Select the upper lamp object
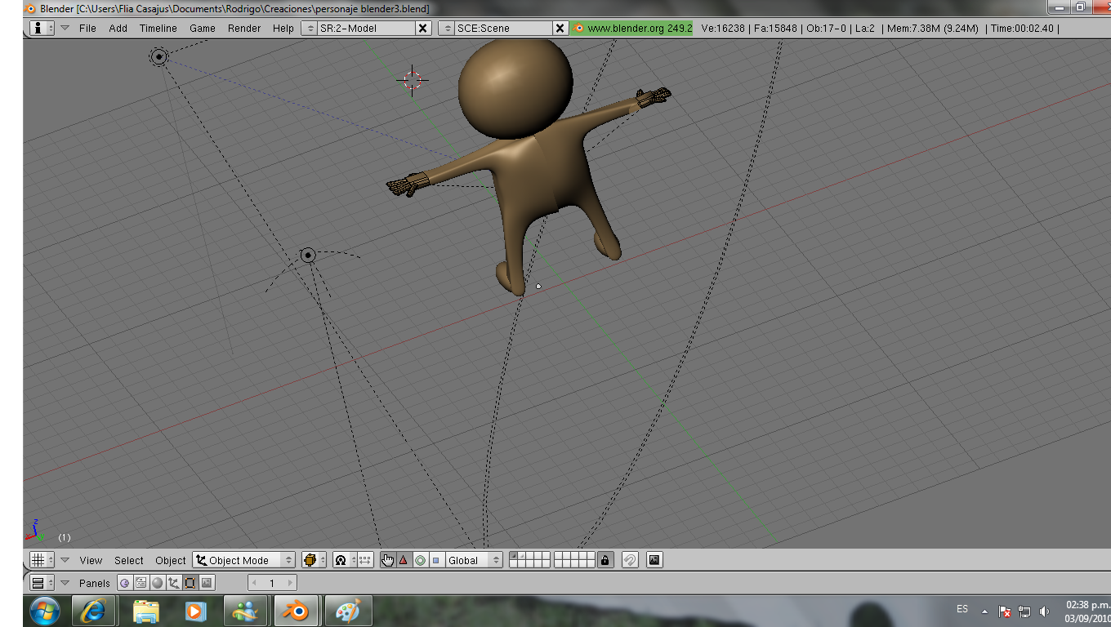 (x=158, y=56)
